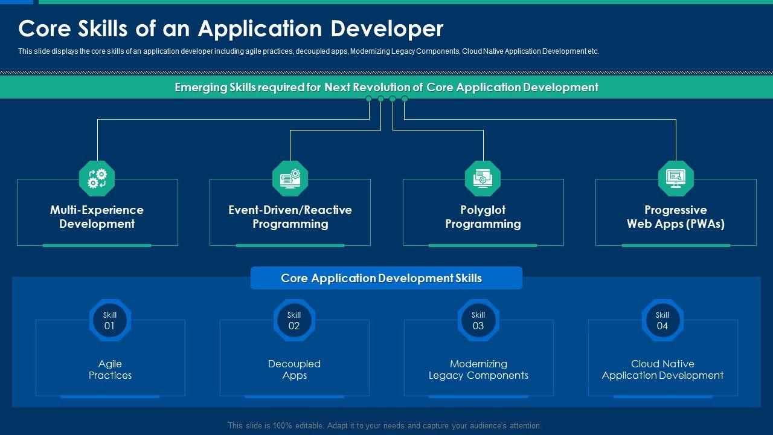
Task: Select the Polyglot Programming label text
Action: 483,217
